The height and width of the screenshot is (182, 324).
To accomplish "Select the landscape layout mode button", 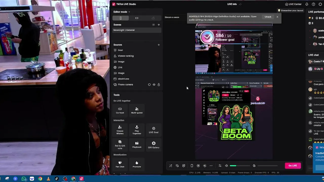I will tap(137, 18).
